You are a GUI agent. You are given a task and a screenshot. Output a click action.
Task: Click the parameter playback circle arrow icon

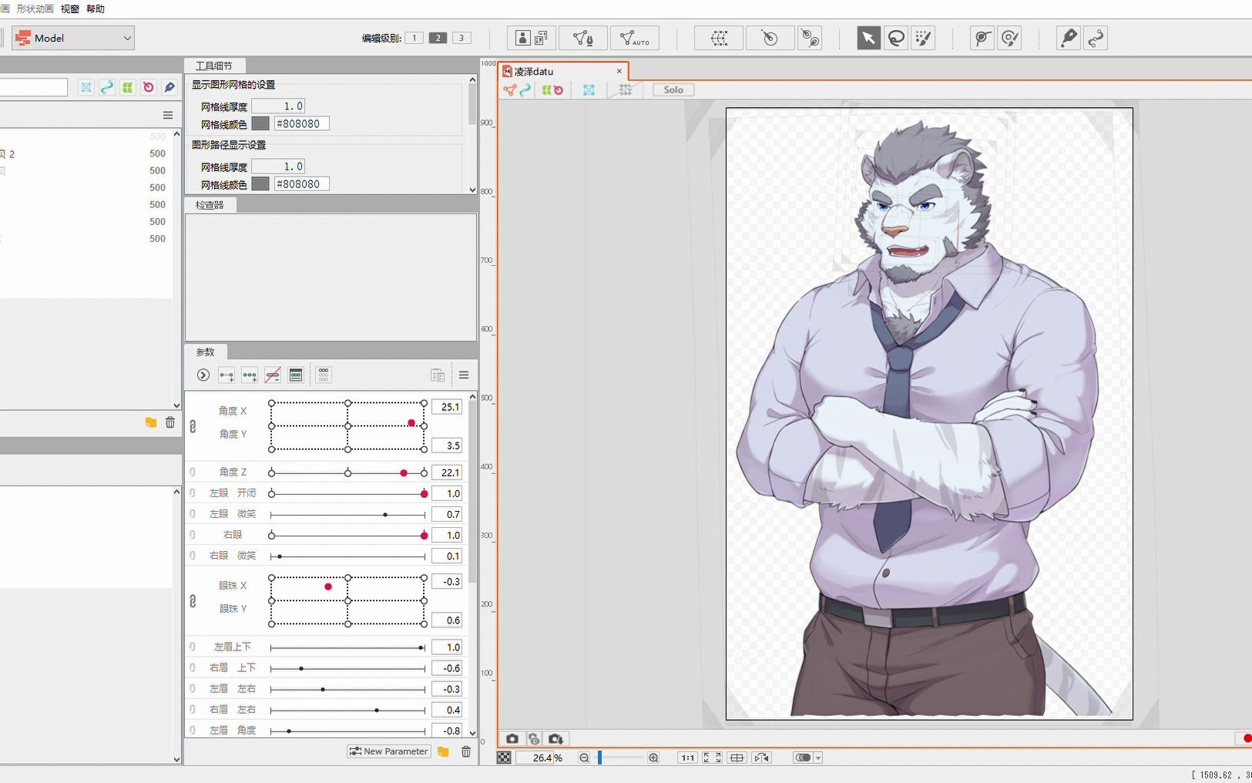click(203, 375)
